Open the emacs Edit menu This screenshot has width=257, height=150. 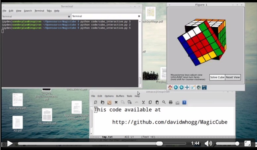coord(100,96)
